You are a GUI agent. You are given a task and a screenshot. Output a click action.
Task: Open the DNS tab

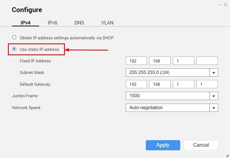click(x=79, y=23)
